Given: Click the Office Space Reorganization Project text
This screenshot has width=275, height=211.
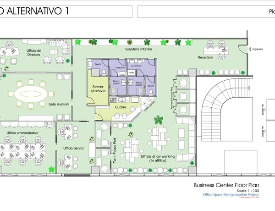Looking at the screenshot, I should click(228, 194).
